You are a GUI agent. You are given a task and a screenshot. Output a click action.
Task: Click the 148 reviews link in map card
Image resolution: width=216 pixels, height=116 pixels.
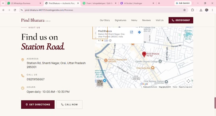pos(106,40)
